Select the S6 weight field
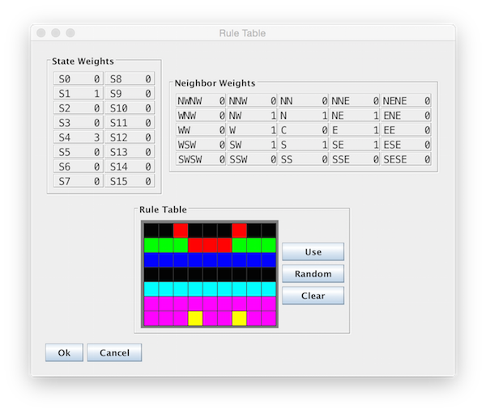This screenshot has height=413, width=486. point(79,166)
